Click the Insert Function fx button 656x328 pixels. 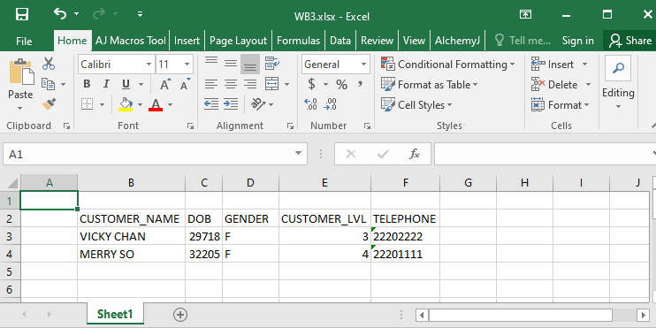414,155
